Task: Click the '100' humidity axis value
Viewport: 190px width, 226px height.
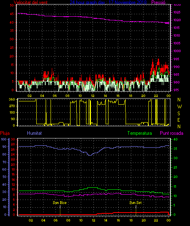Action: tap(4, 139)
